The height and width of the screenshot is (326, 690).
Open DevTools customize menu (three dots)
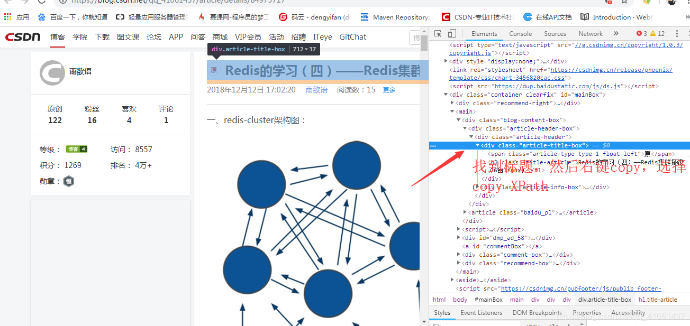pyautogui.click(x=678, y=33)
